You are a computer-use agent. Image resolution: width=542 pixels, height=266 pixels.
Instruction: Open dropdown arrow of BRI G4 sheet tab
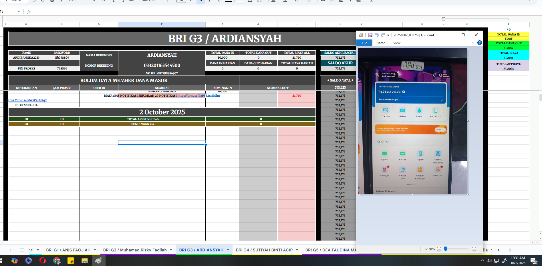297,250
